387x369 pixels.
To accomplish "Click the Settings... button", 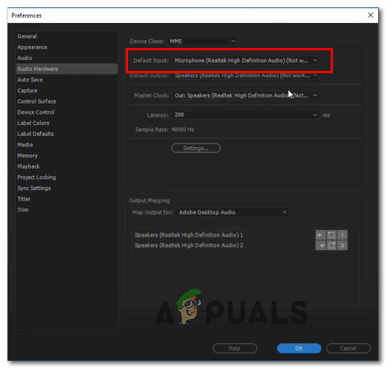I will point(196,148).
